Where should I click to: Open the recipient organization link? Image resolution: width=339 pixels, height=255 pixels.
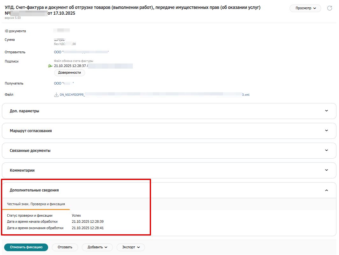point(64,83)
